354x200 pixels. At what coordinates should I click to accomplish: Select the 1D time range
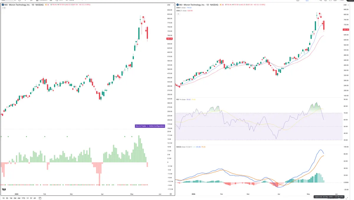point(3,198)
